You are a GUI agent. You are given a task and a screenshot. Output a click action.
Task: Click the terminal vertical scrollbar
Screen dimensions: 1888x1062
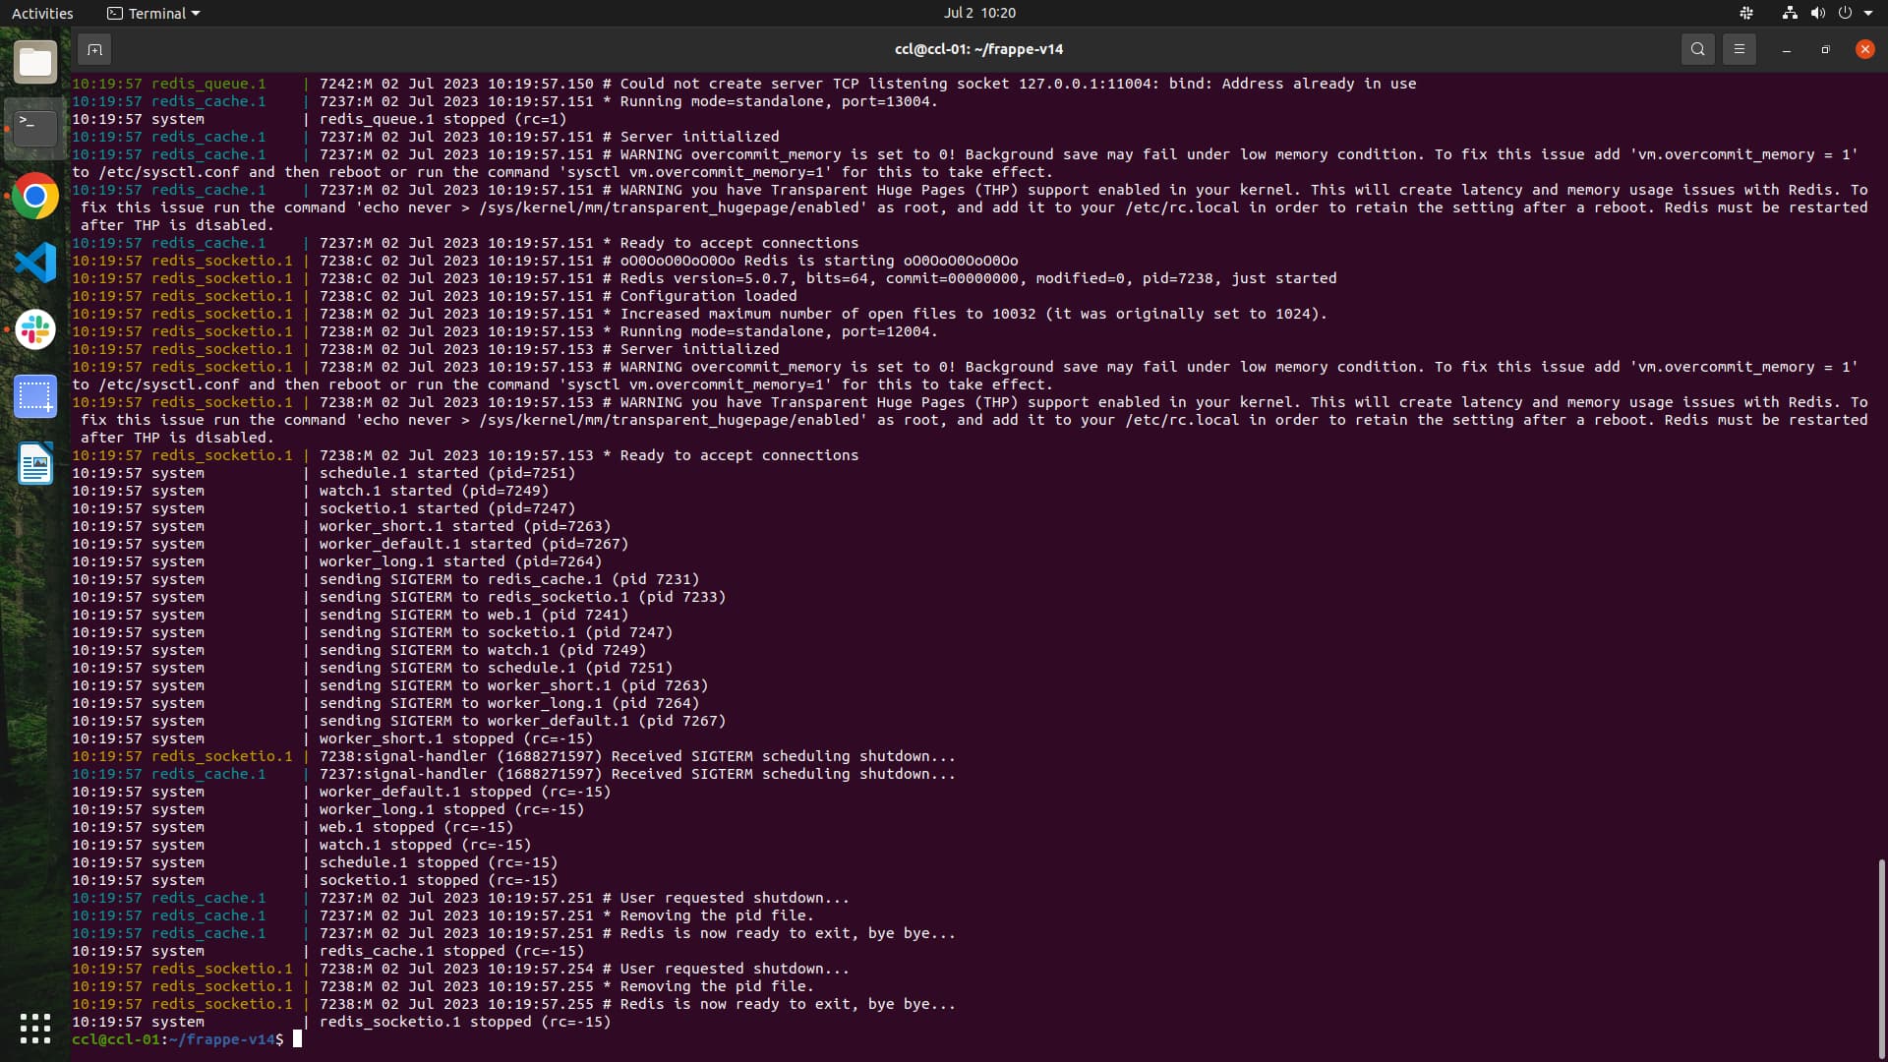pyautogui.click(x=1880, y=959)
